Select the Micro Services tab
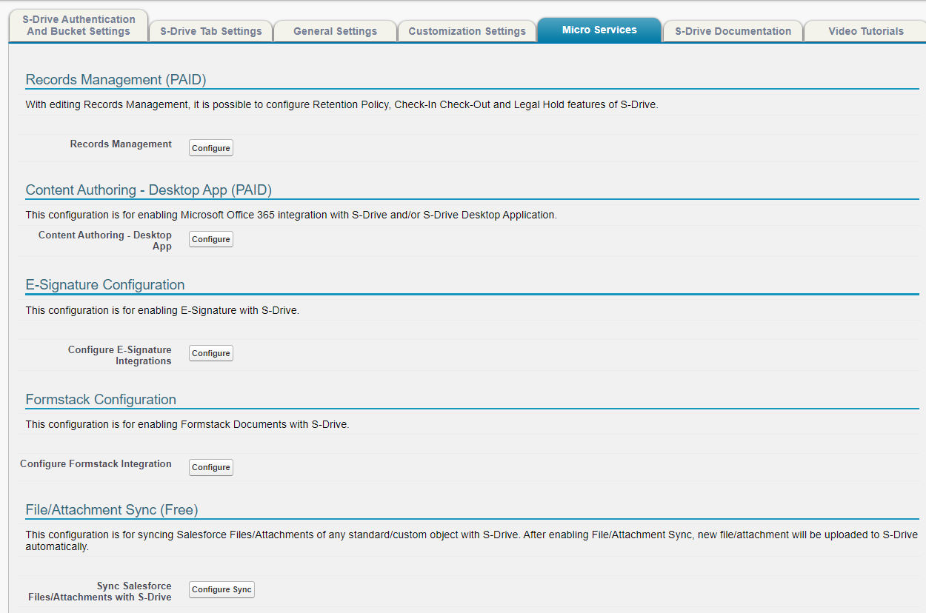The width and height of the screenshot is (926, 613). 599,30
